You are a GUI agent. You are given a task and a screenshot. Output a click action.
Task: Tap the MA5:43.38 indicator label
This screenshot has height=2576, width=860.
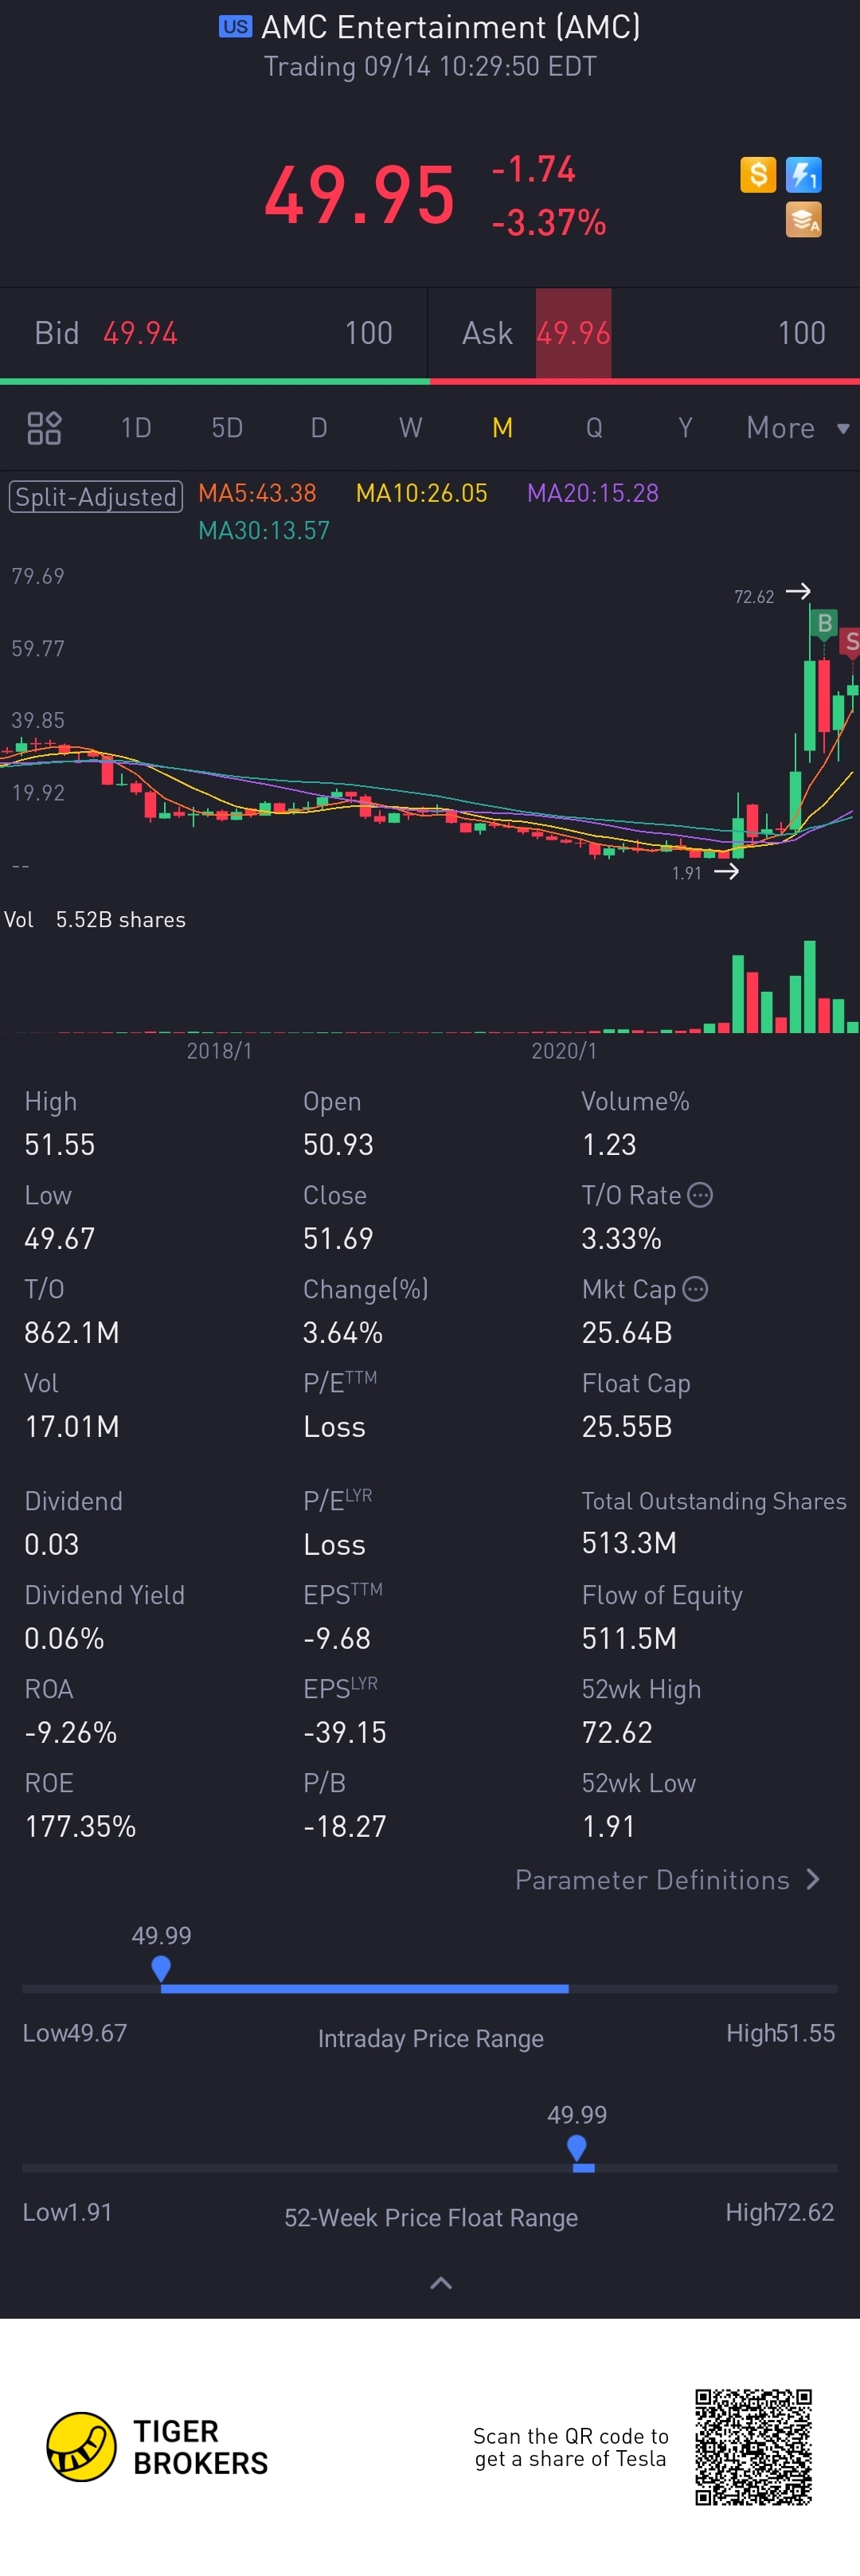(x=257, y=493)
